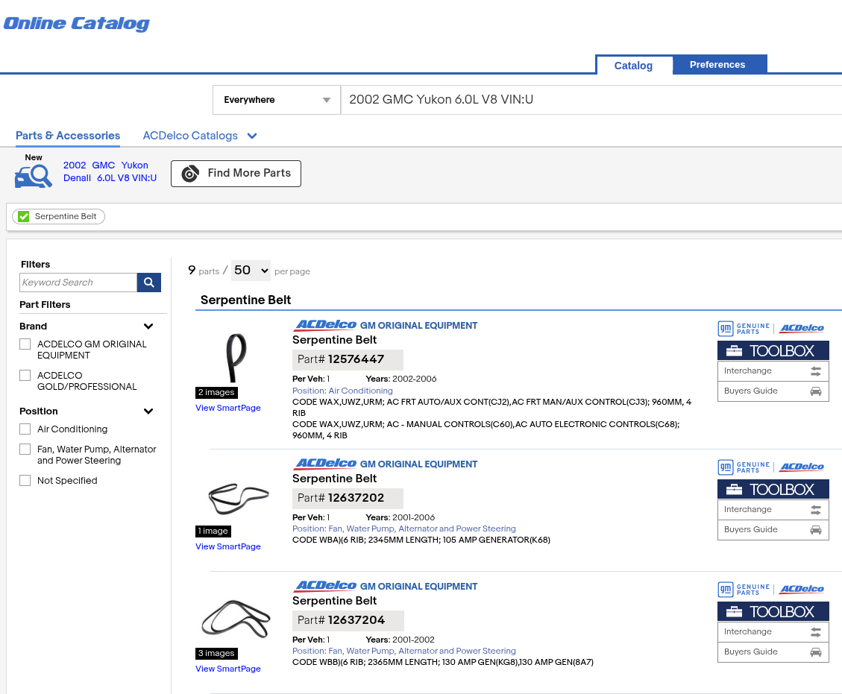
Task: Open the Everywhere search scope dropdown
Action: [277, 100]
